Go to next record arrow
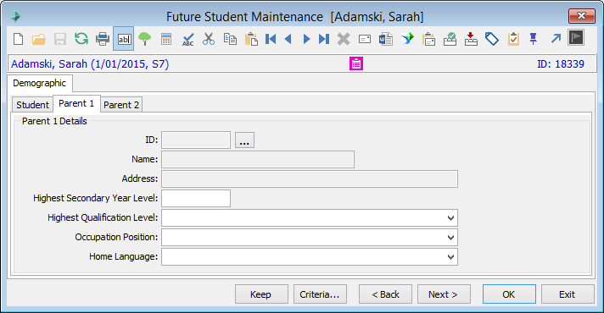Screen dimensions: 604x313 (x=306, y=39)
